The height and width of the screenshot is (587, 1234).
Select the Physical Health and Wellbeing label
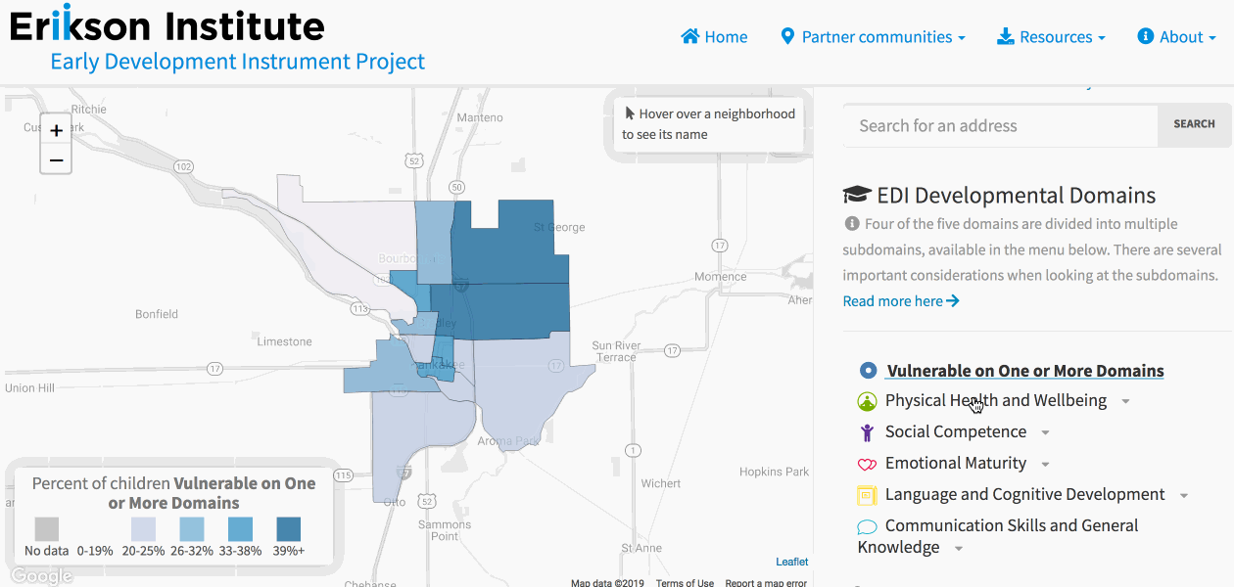click(996, 400)
